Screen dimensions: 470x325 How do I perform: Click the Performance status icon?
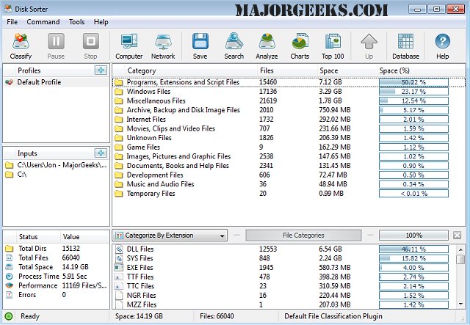(x=10, y=285)
